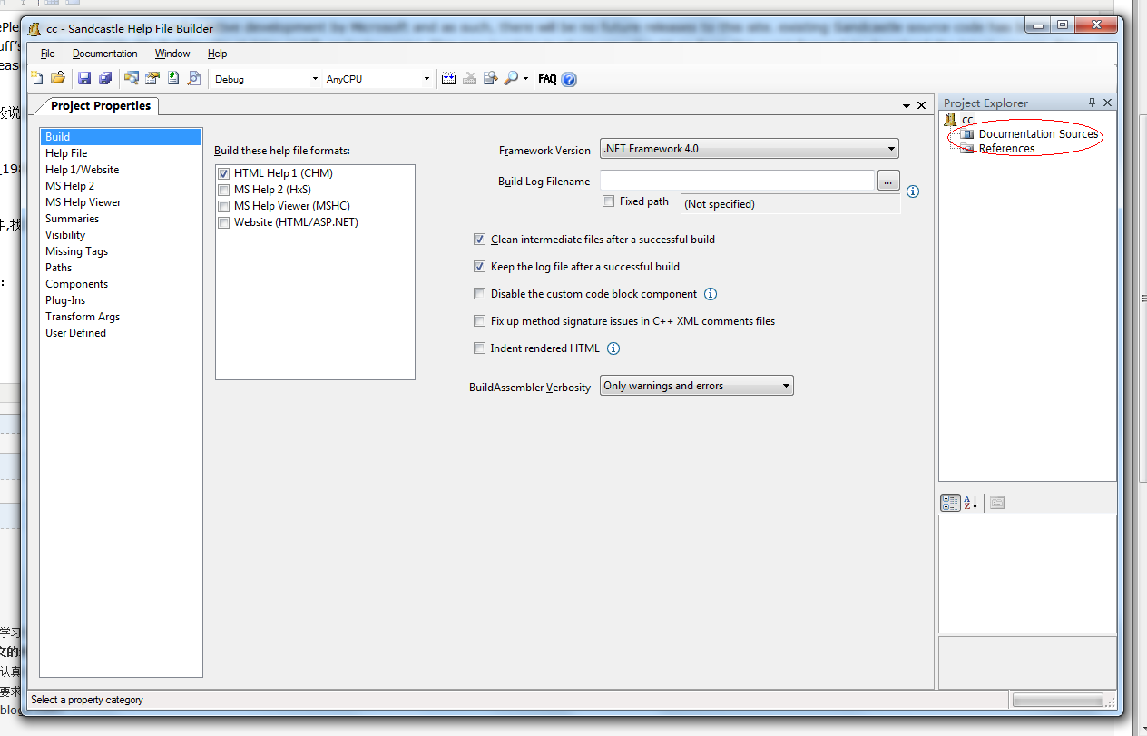Click the preview topic magnifier page icon
Viewport: 1147px width, 736px height.
point(193,79)
